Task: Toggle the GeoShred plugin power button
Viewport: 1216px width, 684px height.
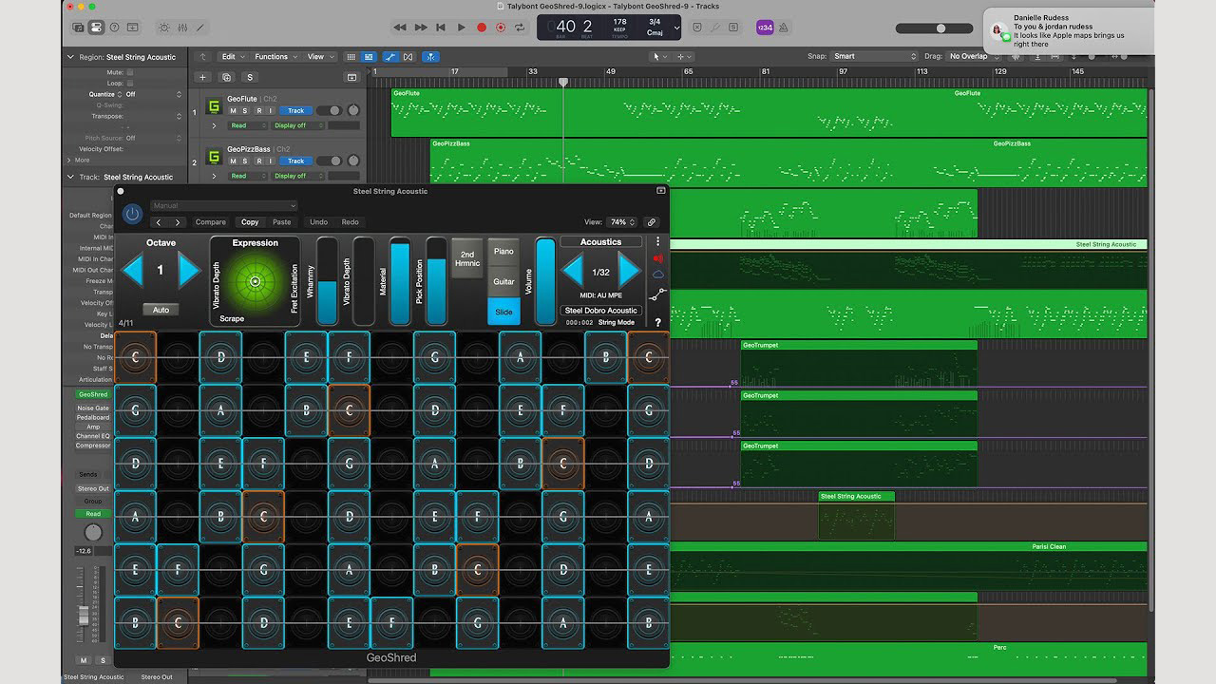Action: coord(132,214)
